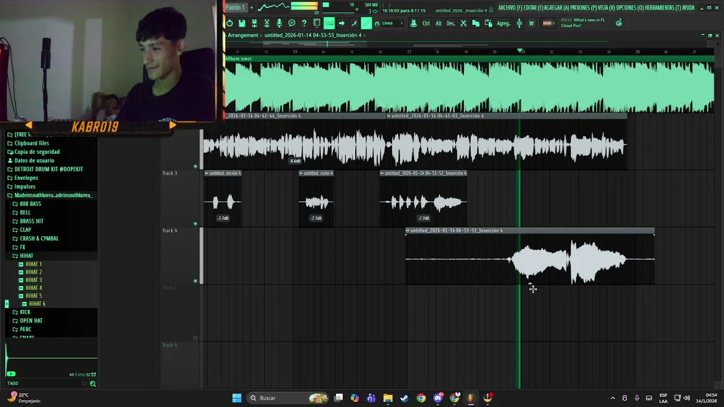Click the Copilot icon in taskbar

[355, 398]
